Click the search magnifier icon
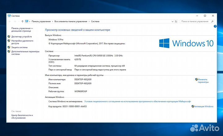Viewport: 223px width, 136px height. coord(212,21)
